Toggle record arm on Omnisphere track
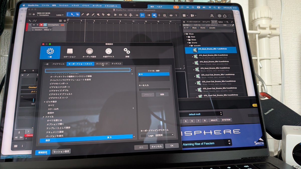 coord(41,25)
